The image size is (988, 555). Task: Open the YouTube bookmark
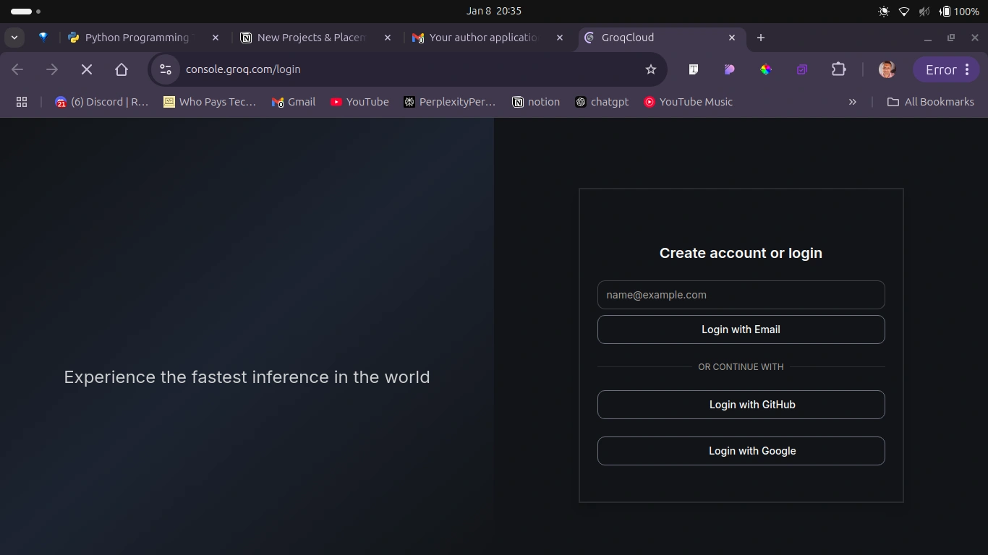[x=359, y=102]
